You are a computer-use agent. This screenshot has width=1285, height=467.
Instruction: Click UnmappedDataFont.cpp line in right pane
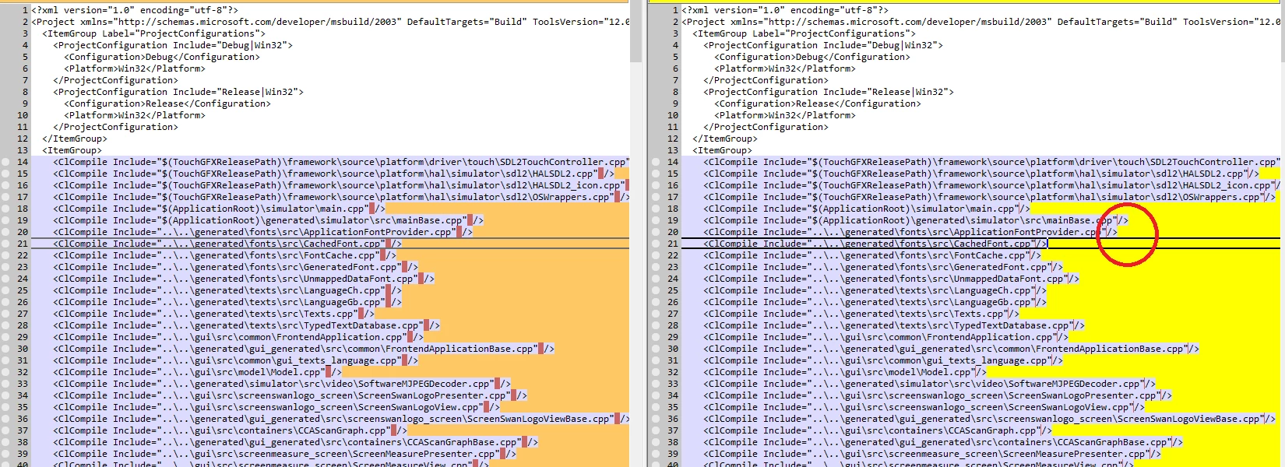[x=891, y=279]
